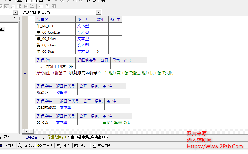248x154 pixels.
Task: Click 文本型 type of 集_QQ_Cookie
Action: tap(83, 32)
